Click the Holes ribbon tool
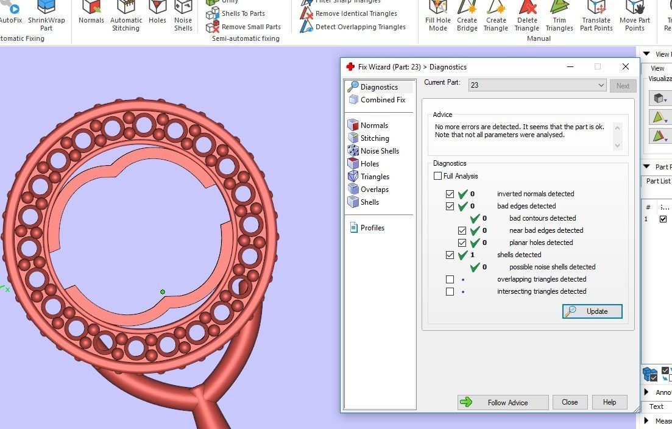 (157, 13)
